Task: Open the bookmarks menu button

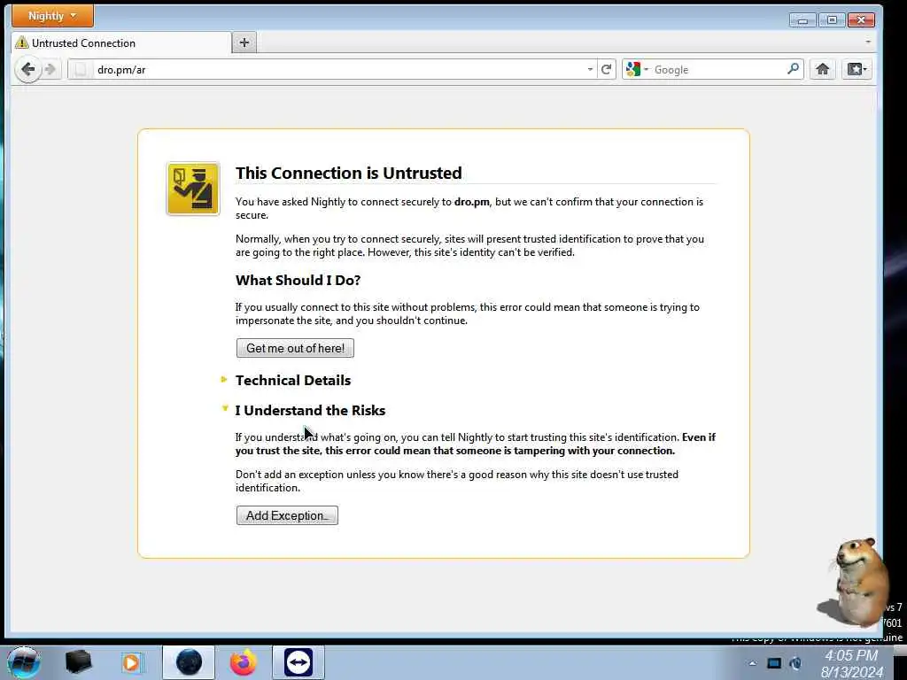Action: pos(857,69)
